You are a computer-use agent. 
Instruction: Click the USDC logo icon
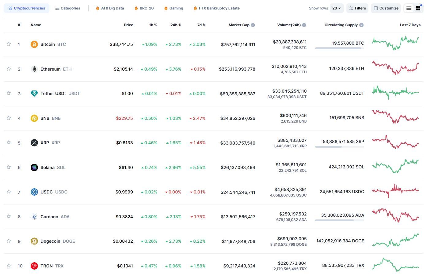click(34, 192)
